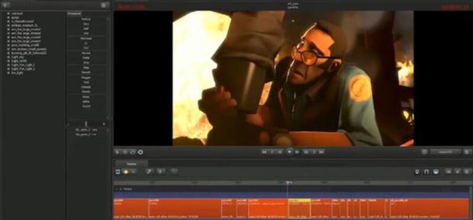Click the round play button below viewport

289,152
